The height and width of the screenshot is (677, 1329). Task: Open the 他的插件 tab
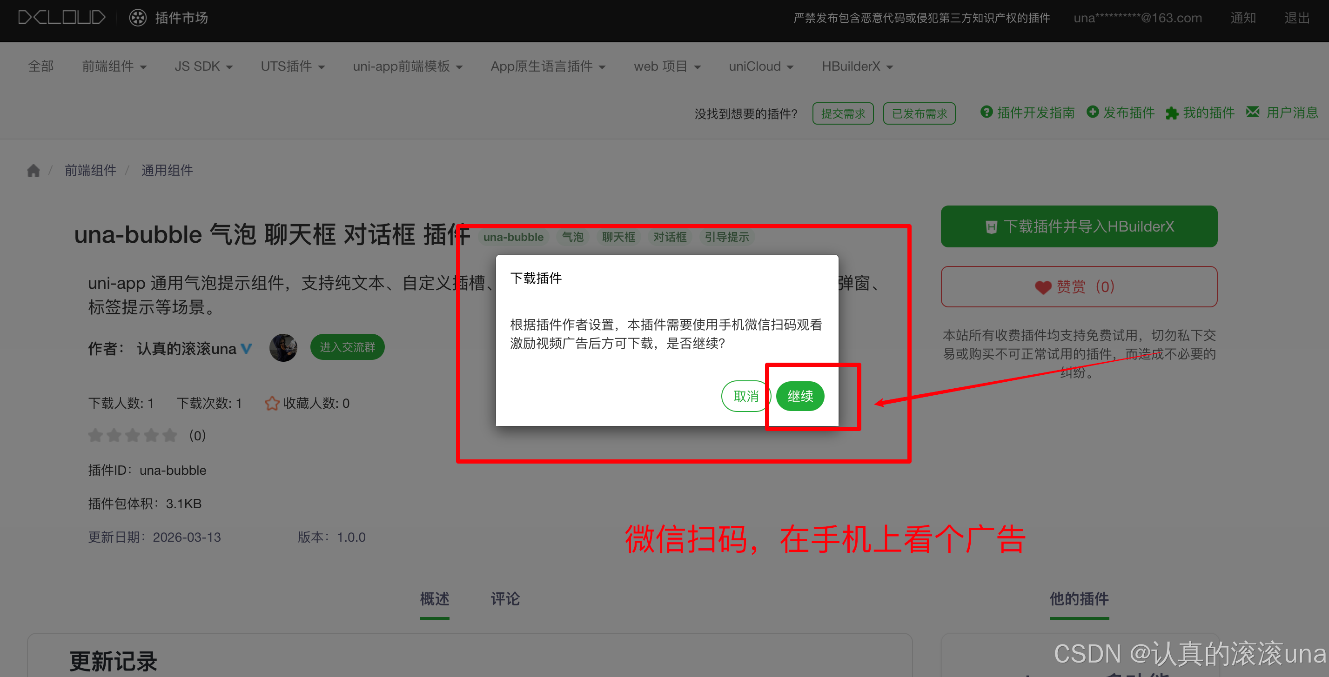click(x=1079, y=598)
